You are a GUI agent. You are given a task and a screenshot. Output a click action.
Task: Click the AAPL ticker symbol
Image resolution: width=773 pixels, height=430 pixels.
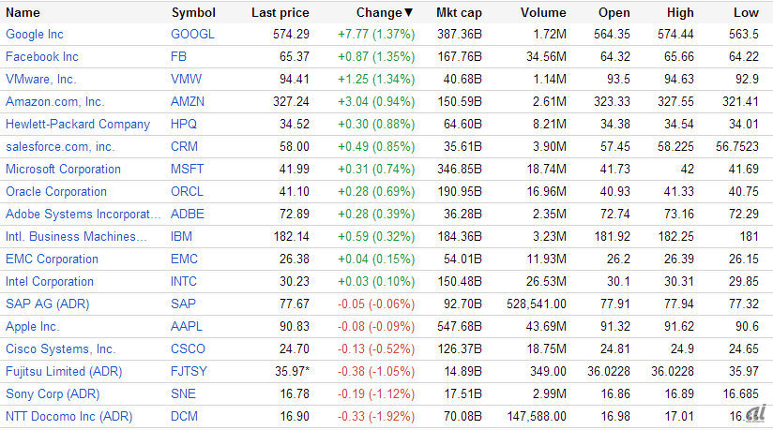coord(187,327)
